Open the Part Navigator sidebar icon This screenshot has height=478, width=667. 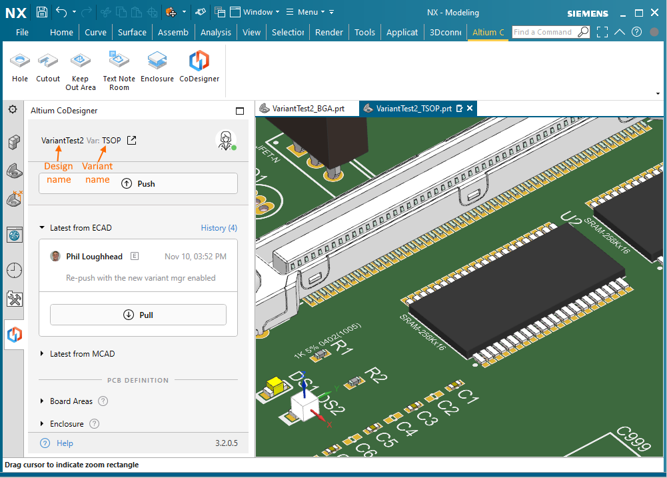click(14, 171)
